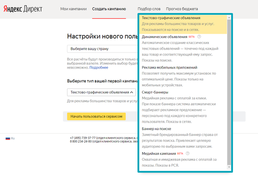This screenshot has width=258, height=182.
Task: Click the Яндекс Директ logo
Action: (23, 9)
